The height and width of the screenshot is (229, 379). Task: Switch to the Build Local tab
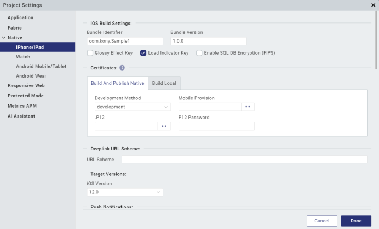[x=164, y=83]
